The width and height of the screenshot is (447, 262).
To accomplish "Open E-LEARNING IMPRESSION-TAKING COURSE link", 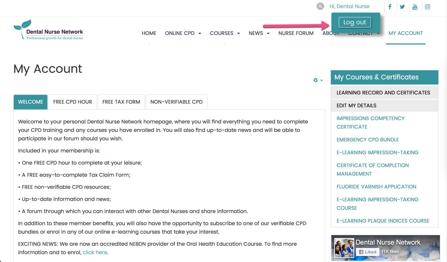I will (377, 204).
